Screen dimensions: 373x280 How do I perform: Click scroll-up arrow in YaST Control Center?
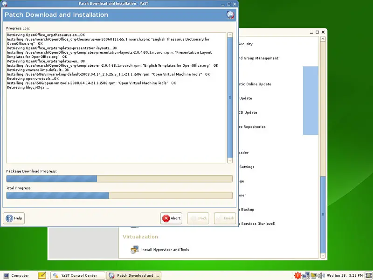(x=323, y=39)
